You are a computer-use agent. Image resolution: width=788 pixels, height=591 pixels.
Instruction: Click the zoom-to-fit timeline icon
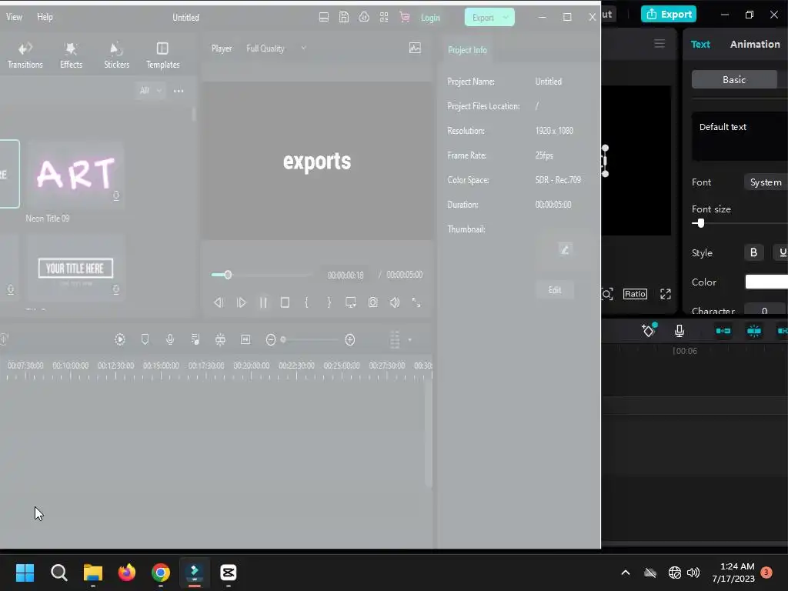pyautogui.click(x=245, y=339)
